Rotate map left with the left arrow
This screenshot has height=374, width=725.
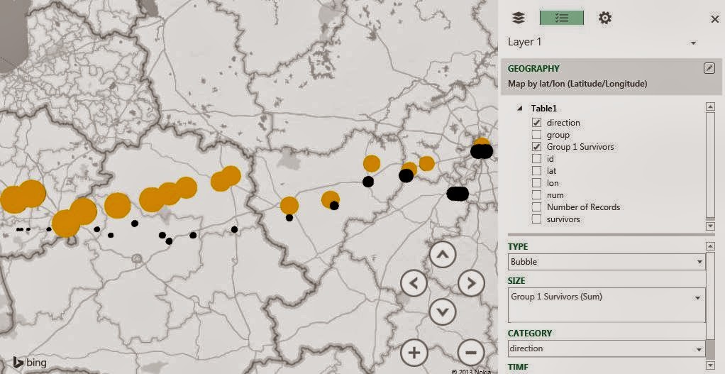coord(414,283)
